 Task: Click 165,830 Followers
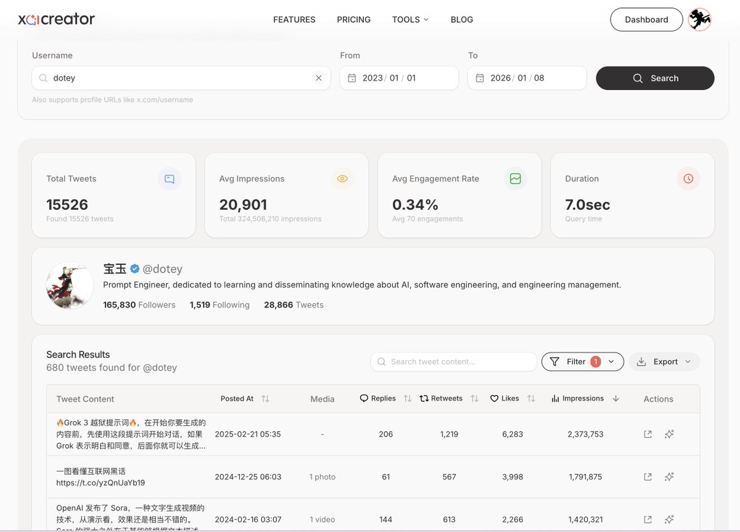tap(139, 305)
